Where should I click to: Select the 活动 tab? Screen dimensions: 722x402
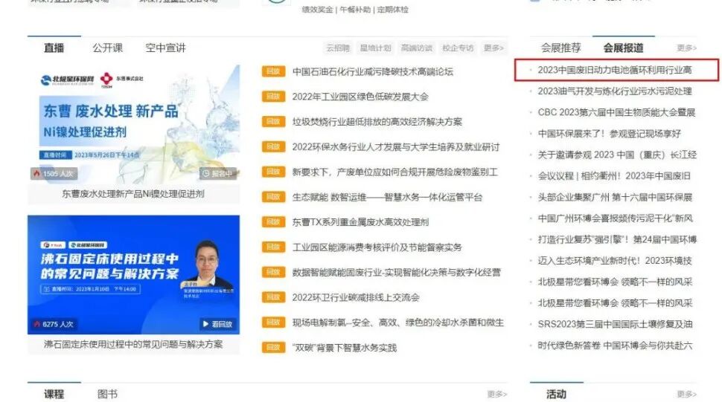click(556, 394)
